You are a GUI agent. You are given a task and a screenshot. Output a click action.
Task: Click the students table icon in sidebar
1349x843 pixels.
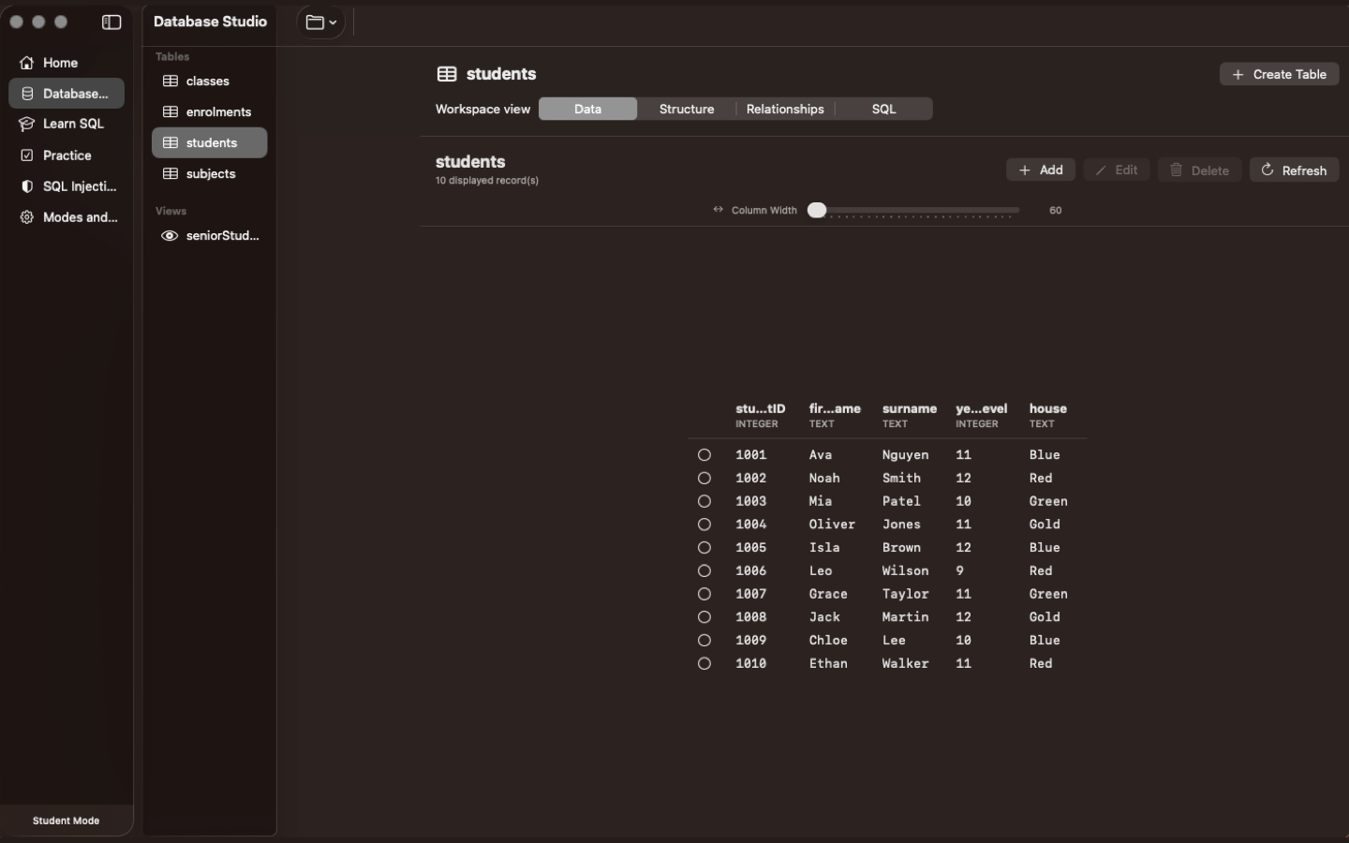(170, 143)
